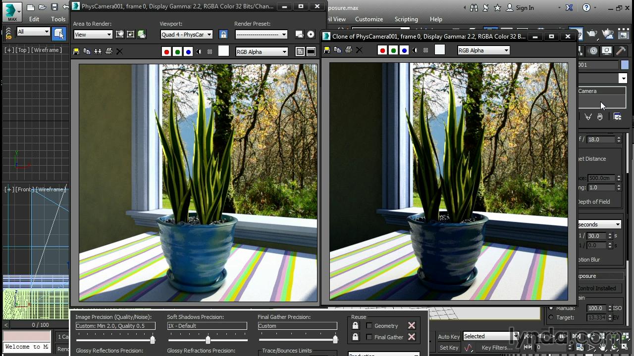The width and height of the screenshot is (634, 356).
Task: Open the Area to Render dropdown
Action: click(93, 35)
